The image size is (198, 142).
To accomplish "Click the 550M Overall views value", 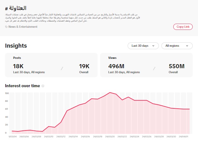I will tap(177, 66).
